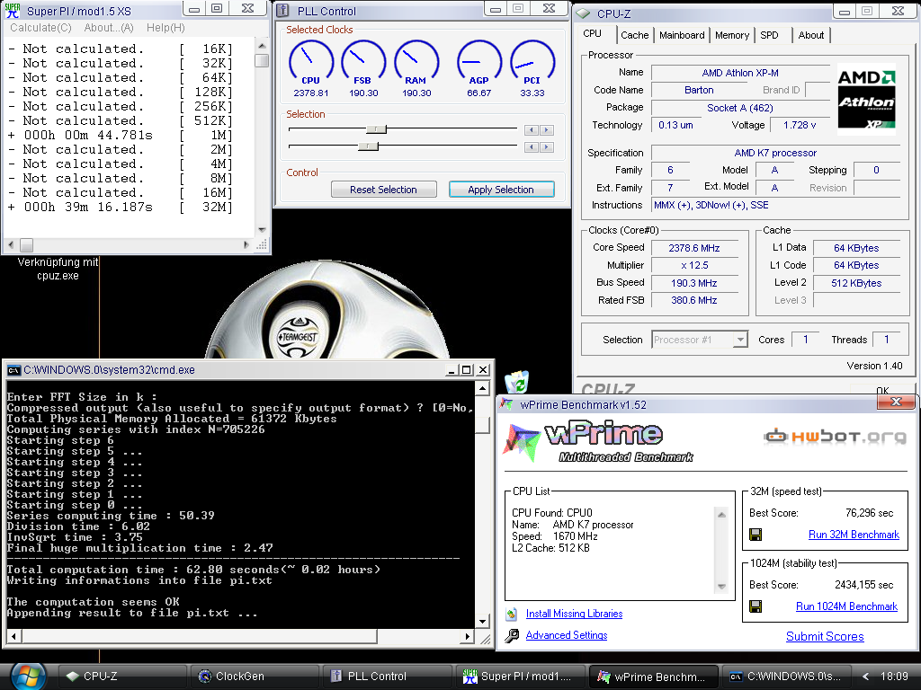Click the Advanced Settings wrench icon
The height and width of the screenshot is (690, 921).
tap(512, 635)
